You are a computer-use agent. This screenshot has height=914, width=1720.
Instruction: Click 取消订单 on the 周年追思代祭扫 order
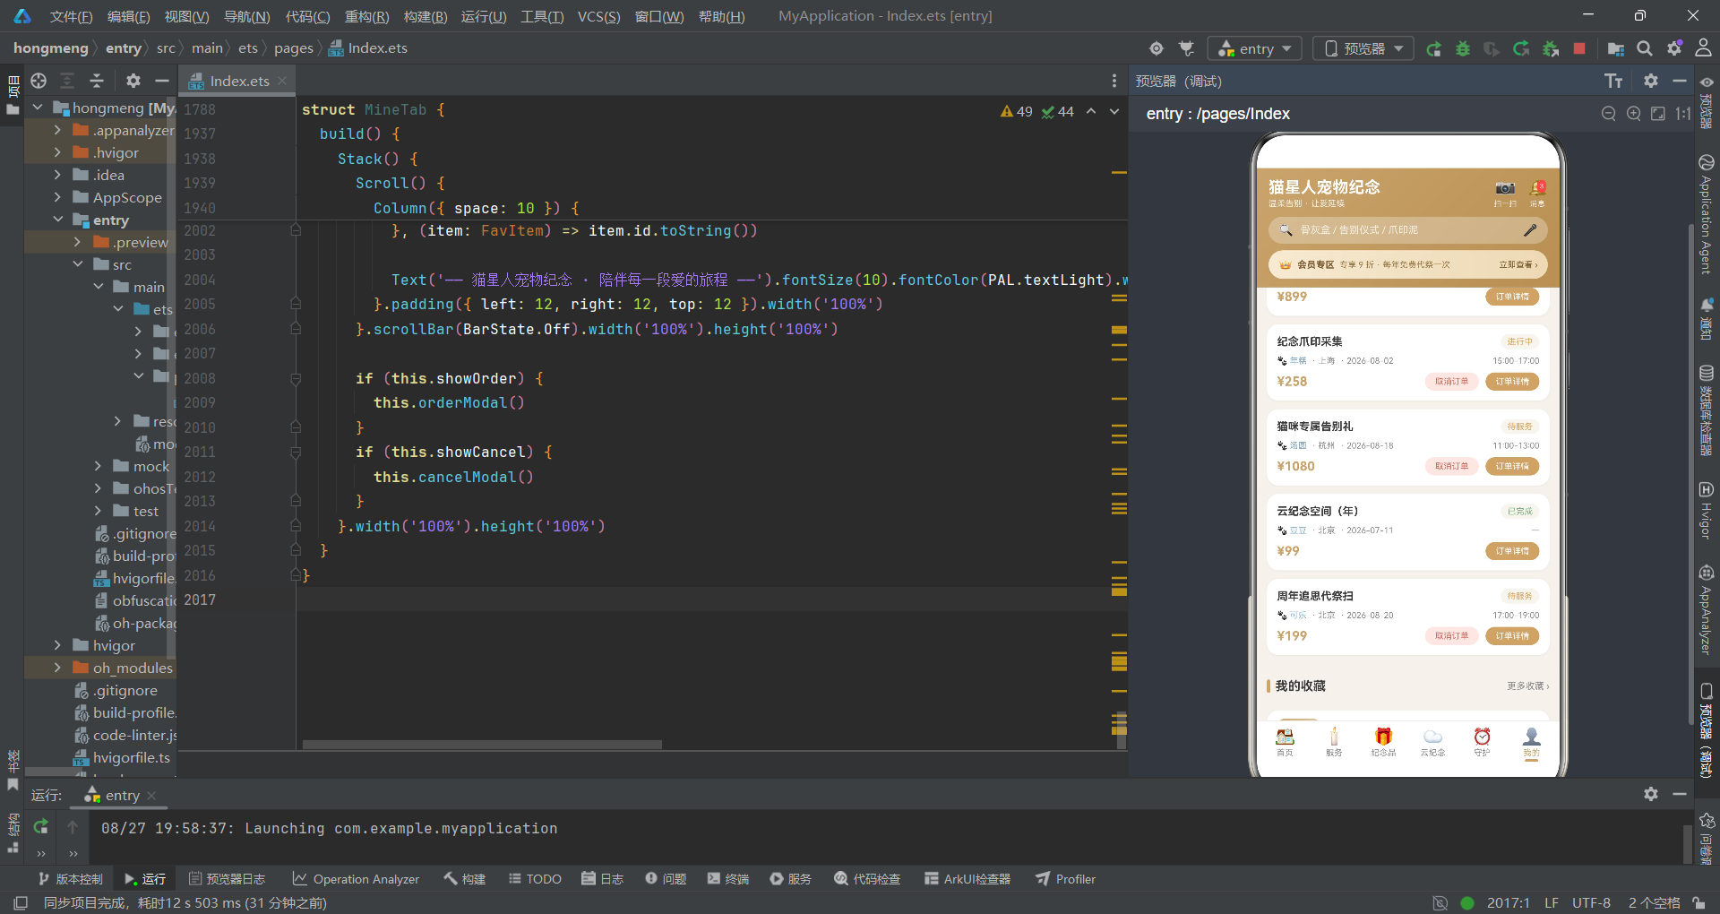(1451, 636)
